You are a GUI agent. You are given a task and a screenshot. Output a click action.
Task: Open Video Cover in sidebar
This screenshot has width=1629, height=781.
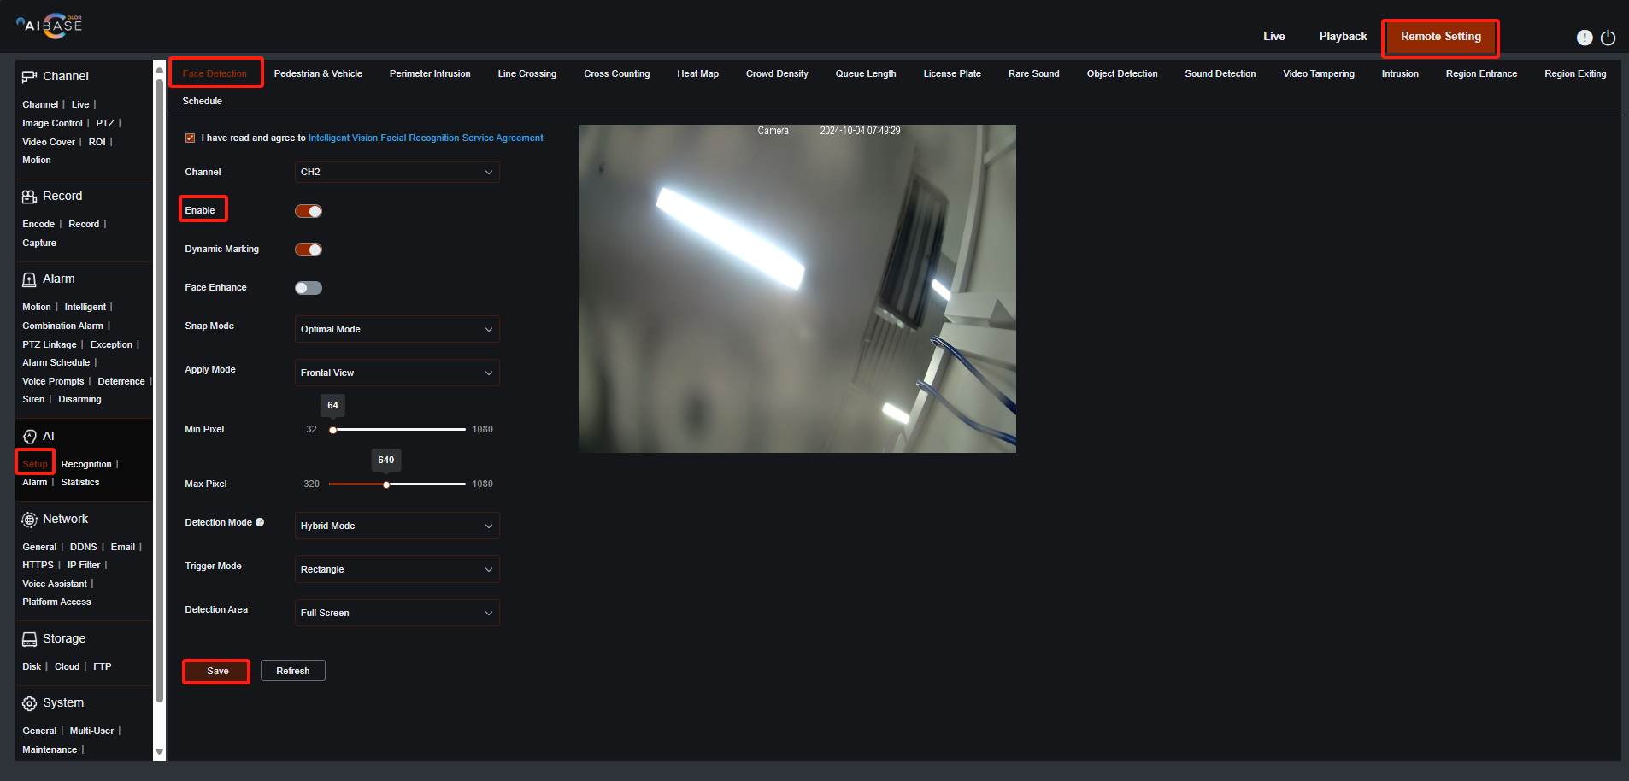point(49,142)
